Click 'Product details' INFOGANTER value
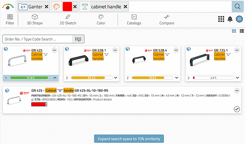Image resolution: width=245 pixels, height=144 pixels. pos(102,99)
